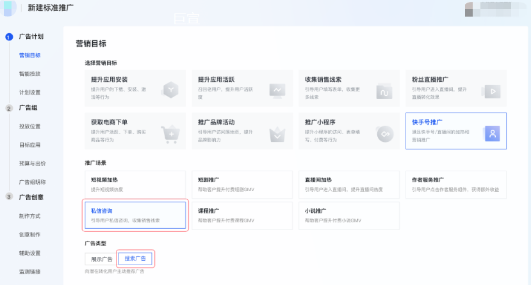Click the monitor chart icon on 提升应用活跃
The height and width of the screenshot is (285, 531).
click(277, 91)
